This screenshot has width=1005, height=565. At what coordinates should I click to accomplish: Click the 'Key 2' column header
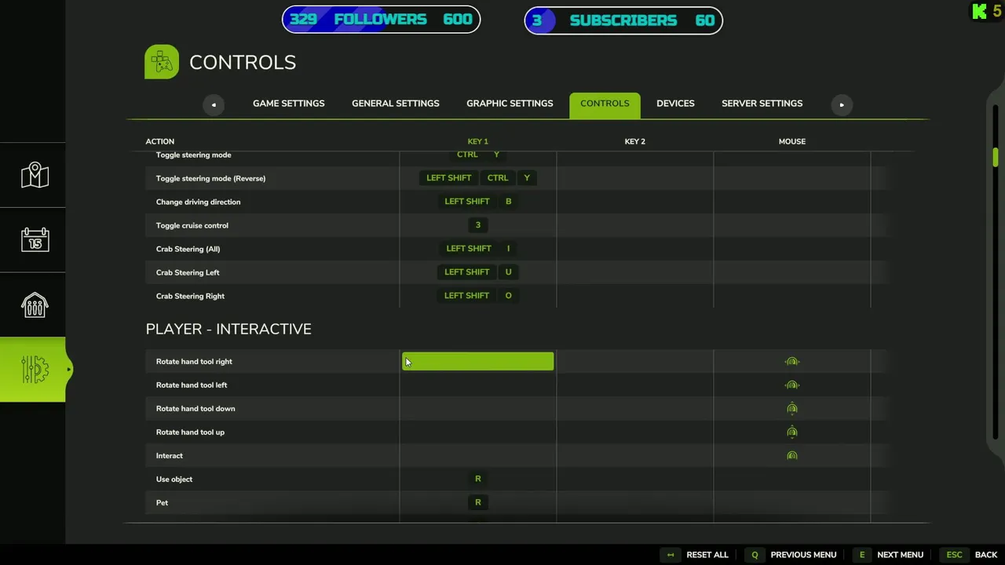tap(634, 141)
